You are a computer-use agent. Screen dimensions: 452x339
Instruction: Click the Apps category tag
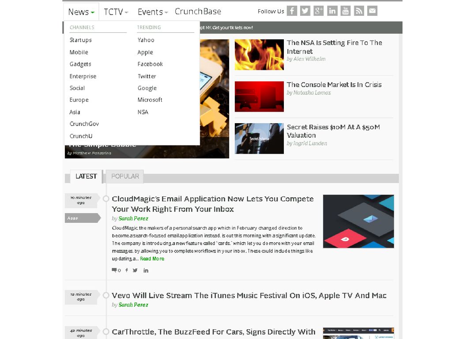(83, 218)
